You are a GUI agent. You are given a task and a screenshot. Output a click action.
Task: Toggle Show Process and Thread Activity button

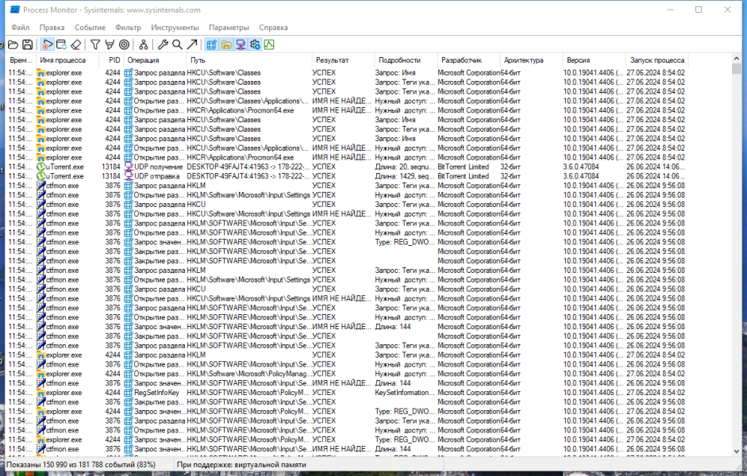point(255,44)
